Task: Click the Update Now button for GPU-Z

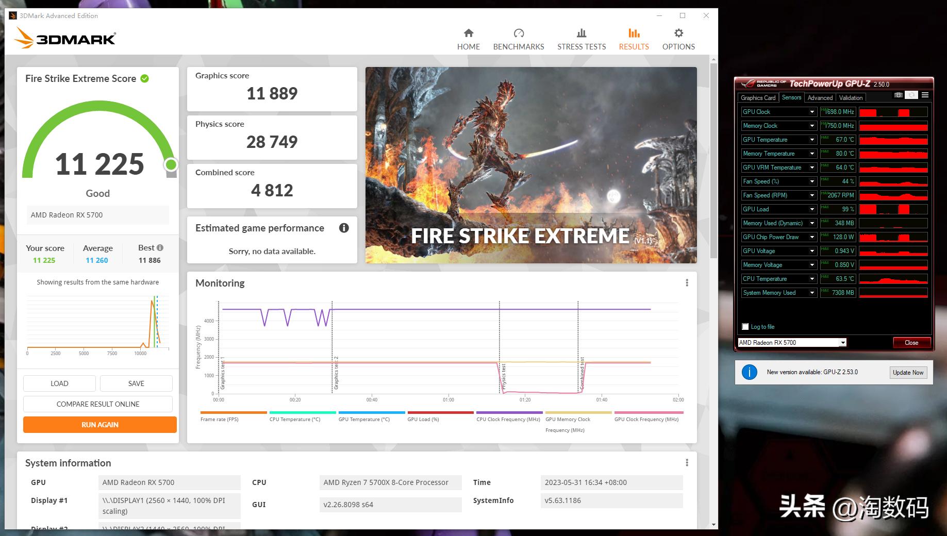Action: [x=908, y=373]
